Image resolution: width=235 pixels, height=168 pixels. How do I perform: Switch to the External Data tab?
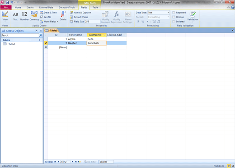[46, 7]
